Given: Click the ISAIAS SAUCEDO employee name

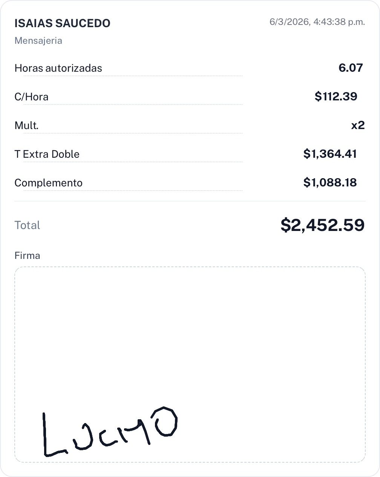Looking at the screenshot, I should 62,23.
